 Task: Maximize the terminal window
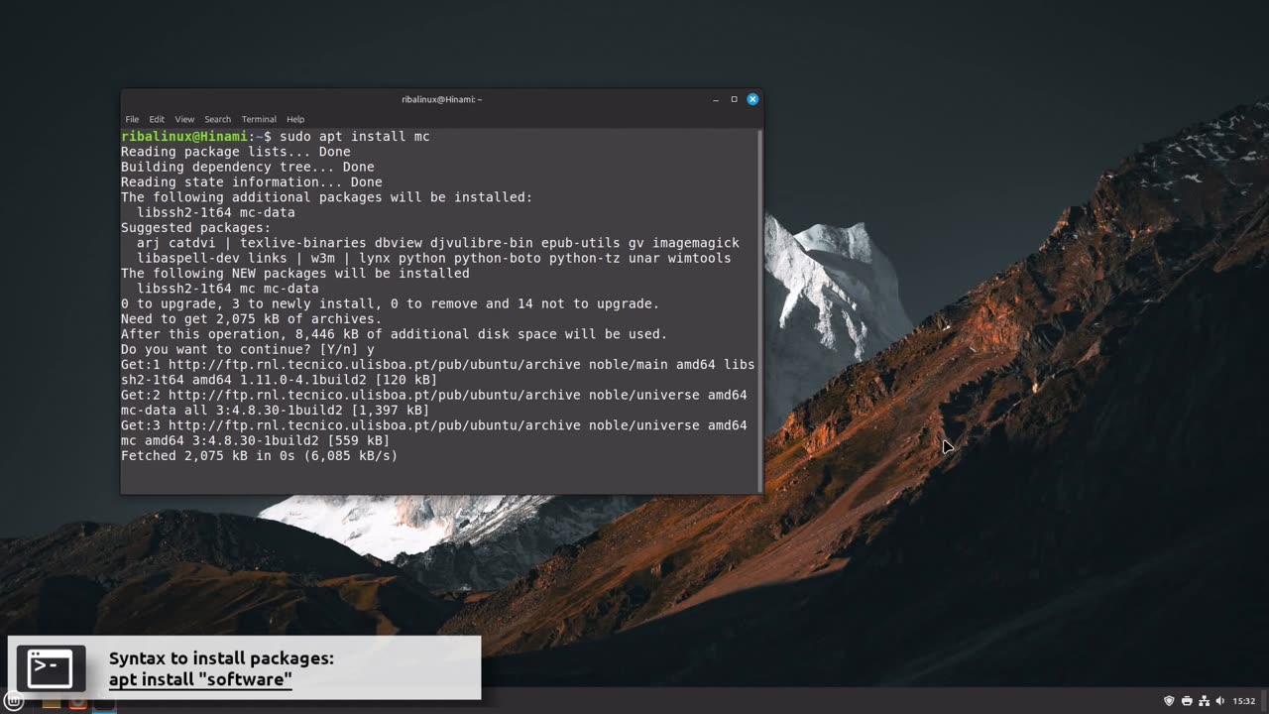tap(734, 99)
